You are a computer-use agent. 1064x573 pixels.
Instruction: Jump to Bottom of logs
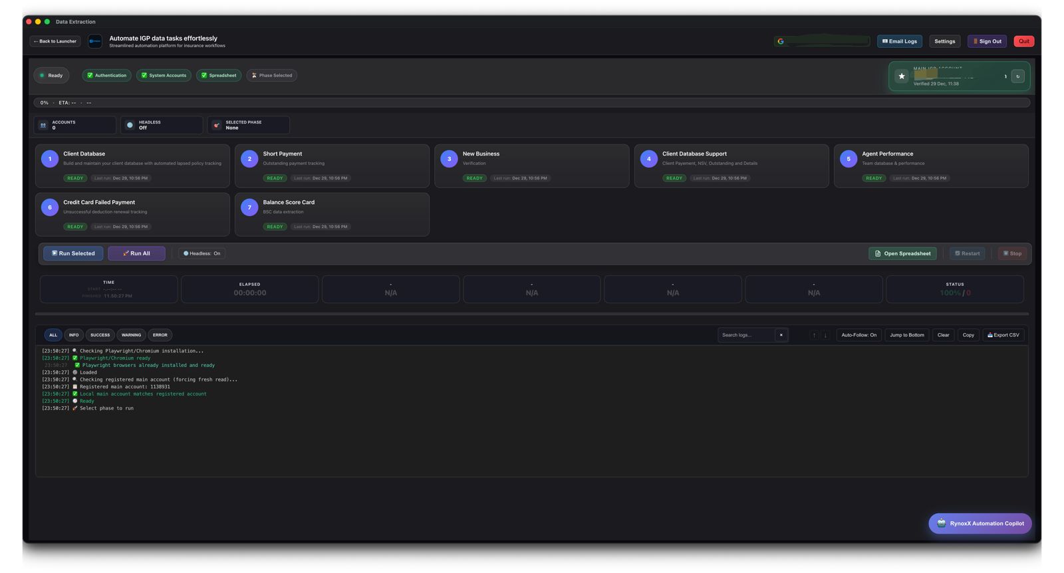906,335
